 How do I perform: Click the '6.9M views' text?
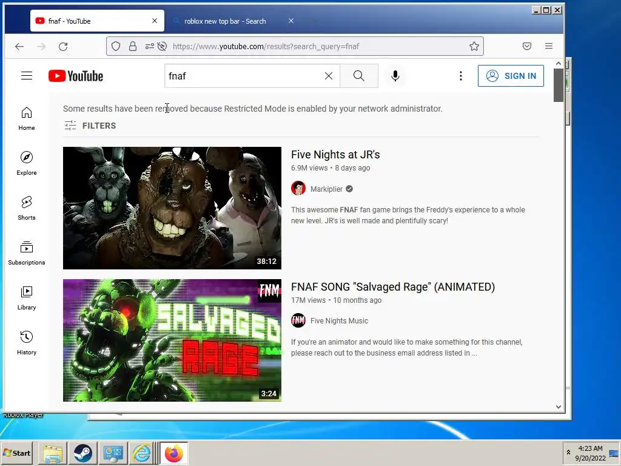coord(309,168)
